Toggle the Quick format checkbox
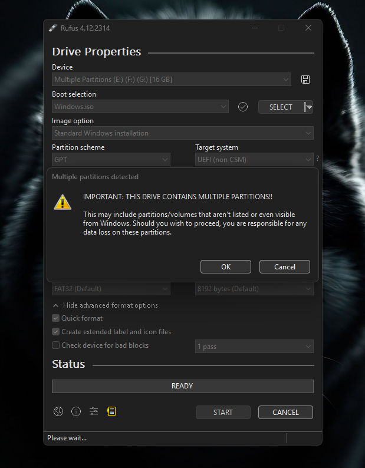 tap(55, 318)
